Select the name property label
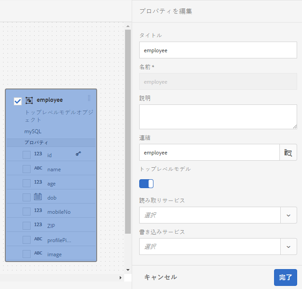Screen dimensions: 302x289 click(x=54, y=170)
